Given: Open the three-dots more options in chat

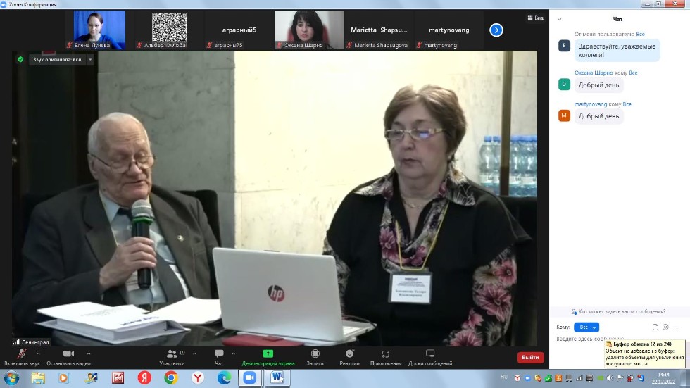Looking at the screenshot, I should [675, 327].
